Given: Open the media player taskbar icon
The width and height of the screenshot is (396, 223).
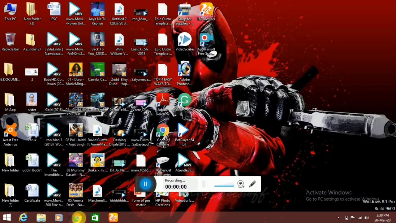Looking at the screenshot, I should tap(59, 218).
